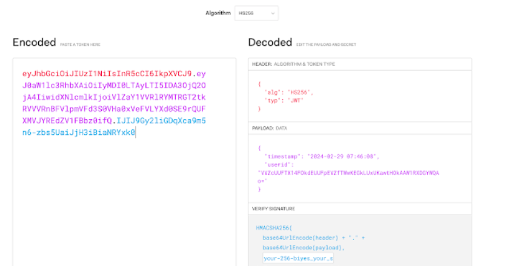Click the Decoded heading

[270, 42]
